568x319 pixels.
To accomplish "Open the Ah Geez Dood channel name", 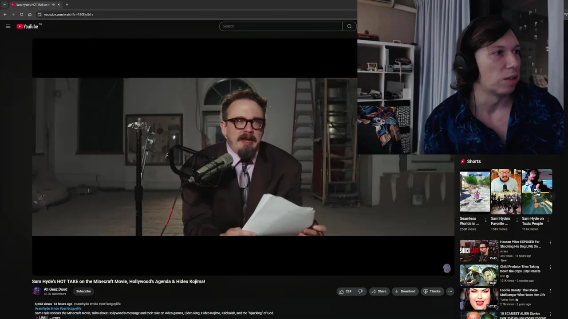I will point(55,289).
